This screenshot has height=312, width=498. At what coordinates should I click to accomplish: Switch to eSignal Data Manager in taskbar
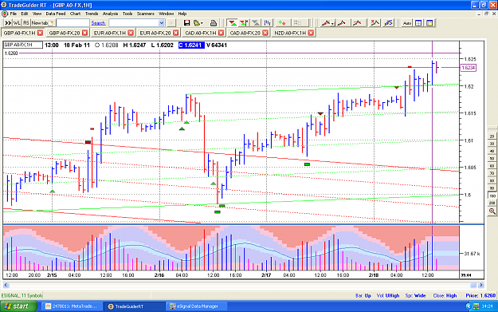[196, 306]
